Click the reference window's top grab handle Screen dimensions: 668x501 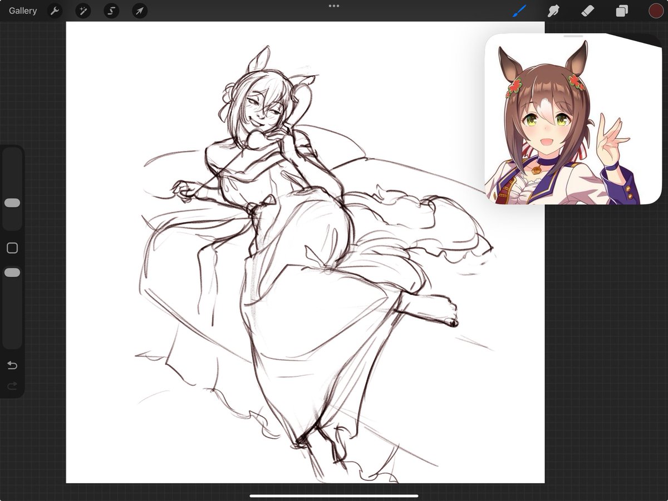pos(573,36)
